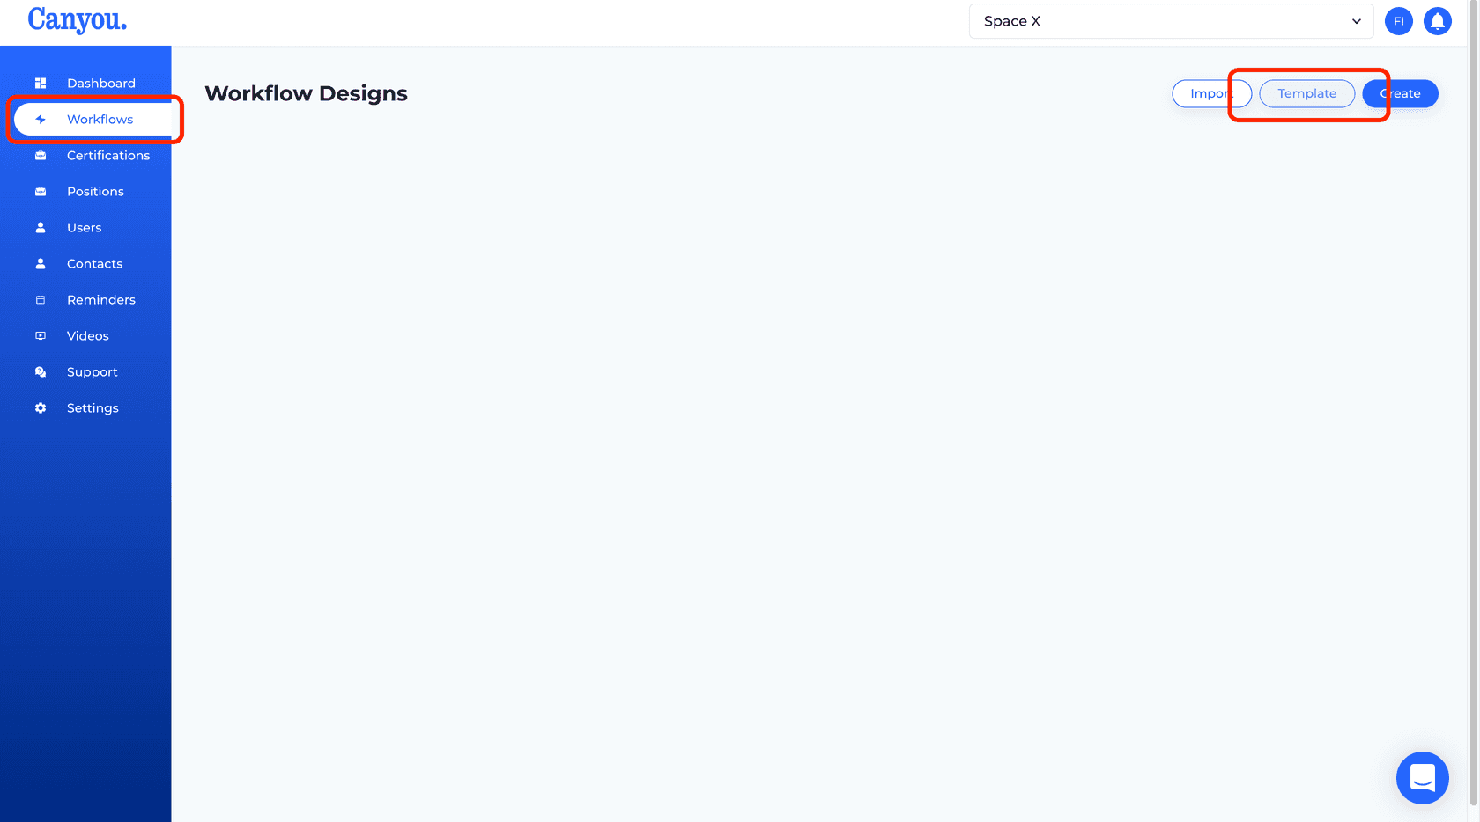Click the Videos player icon
The image size is (1480, 822).
[x=41, y=336]
